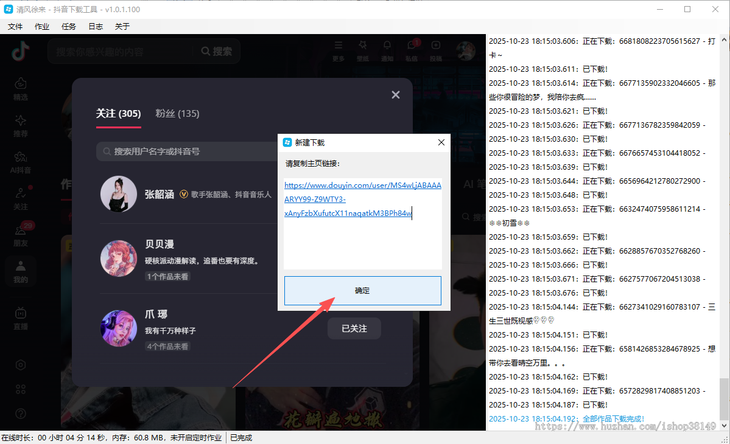Click the log scrollbar down arrow
The image size is (730, 444).
coord(724,425)
